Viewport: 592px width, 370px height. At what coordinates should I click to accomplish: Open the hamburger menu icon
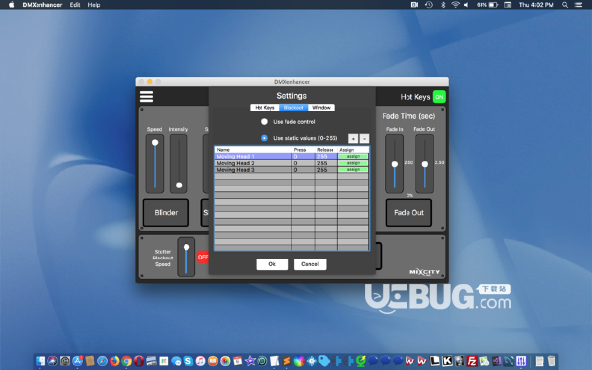pyautogui.click(x=146, y=97)
